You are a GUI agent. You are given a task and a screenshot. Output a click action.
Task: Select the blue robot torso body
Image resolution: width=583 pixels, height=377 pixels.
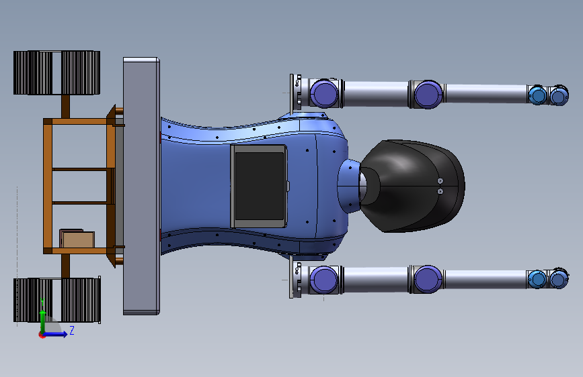(x=197, y=186)
